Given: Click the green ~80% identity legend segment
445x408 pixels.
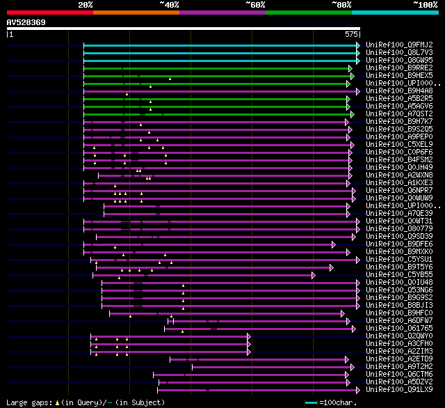Looking at the screenshot, I should click(309, 13).
